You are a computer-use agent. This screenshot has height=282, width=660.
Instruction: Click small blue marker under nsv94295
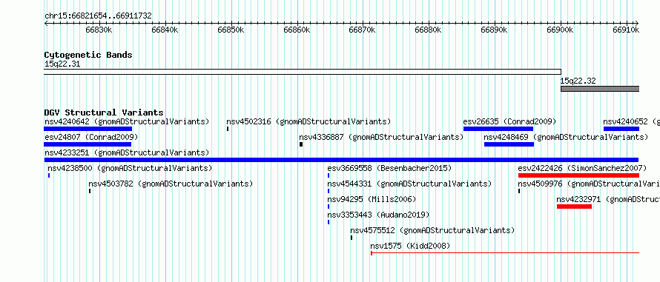tap(329, 207)
